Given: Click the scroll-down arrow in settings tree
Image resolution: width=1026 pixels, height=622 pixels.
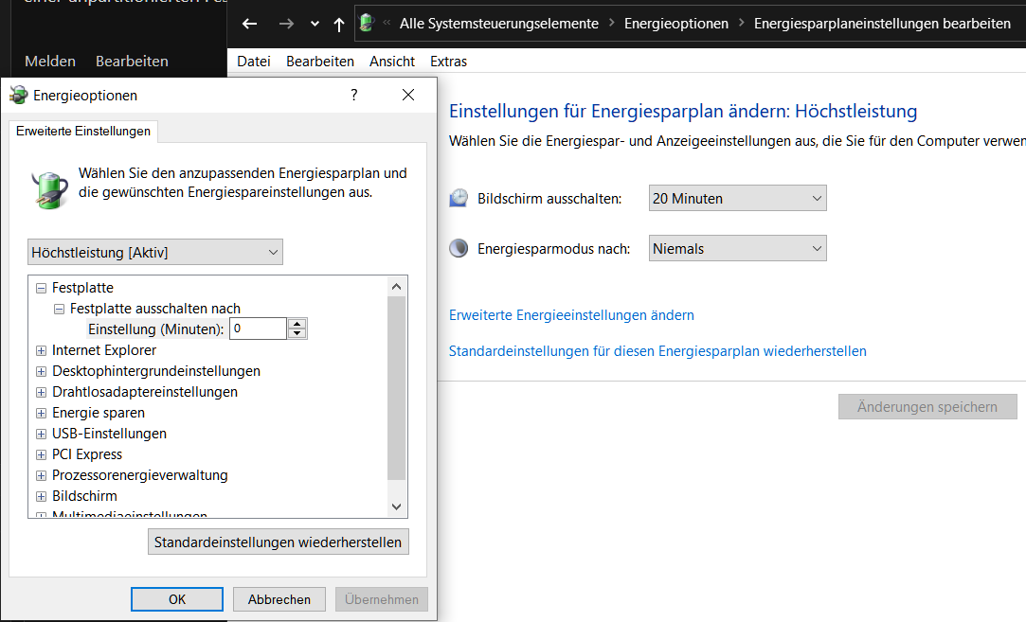Looking at the screenshot, I should (x=397, y=506).
